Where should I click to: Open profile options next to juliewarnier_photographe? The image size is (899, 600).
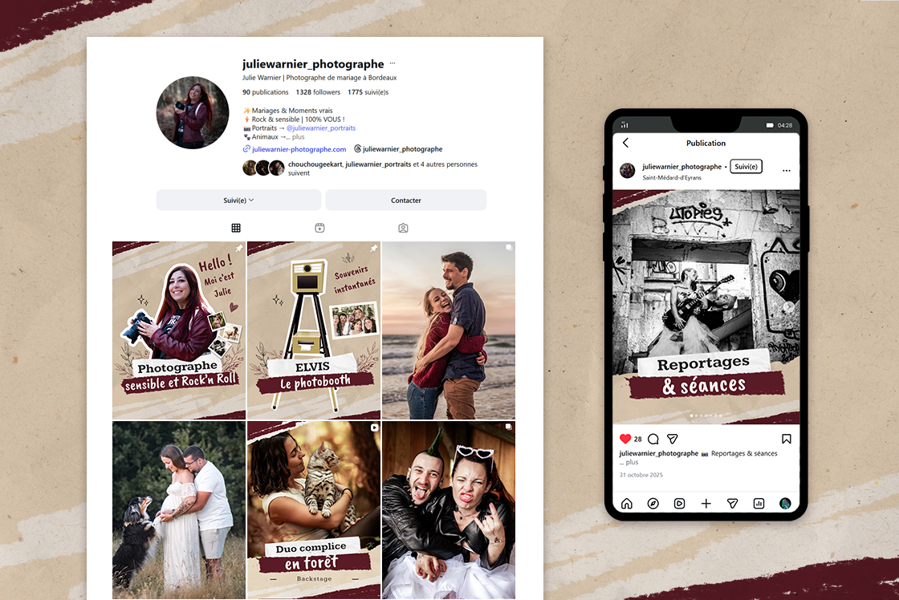(393, 63)
